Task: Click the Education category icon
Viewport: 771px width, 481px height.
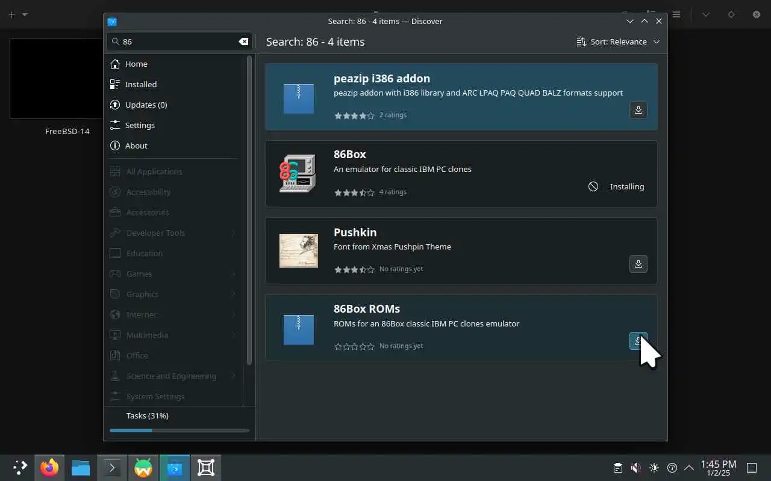Action: [x=115, y=253]
